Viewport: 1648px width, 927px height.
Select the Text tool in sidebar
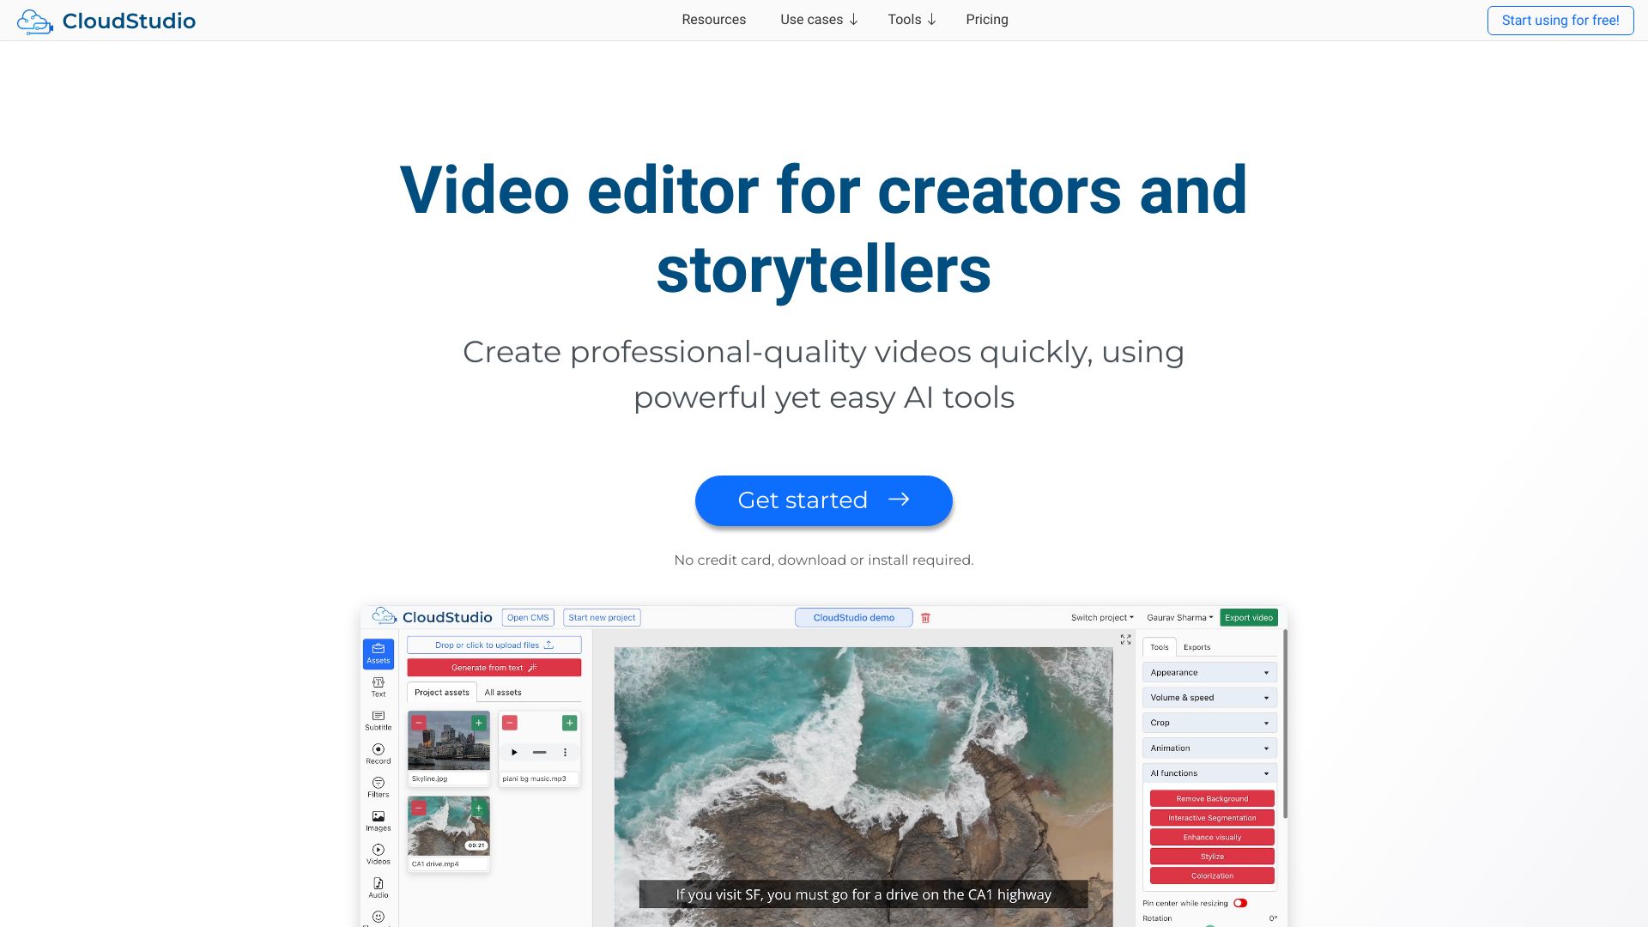pos(378,688)
